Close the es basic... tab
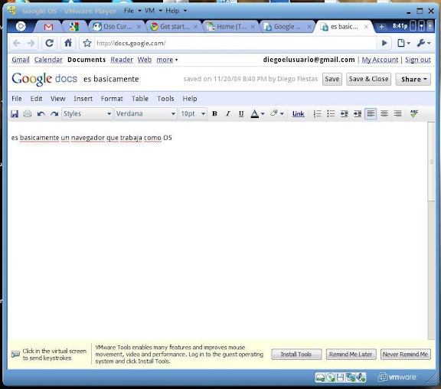 pyautogui.click(x=366, y=27)
